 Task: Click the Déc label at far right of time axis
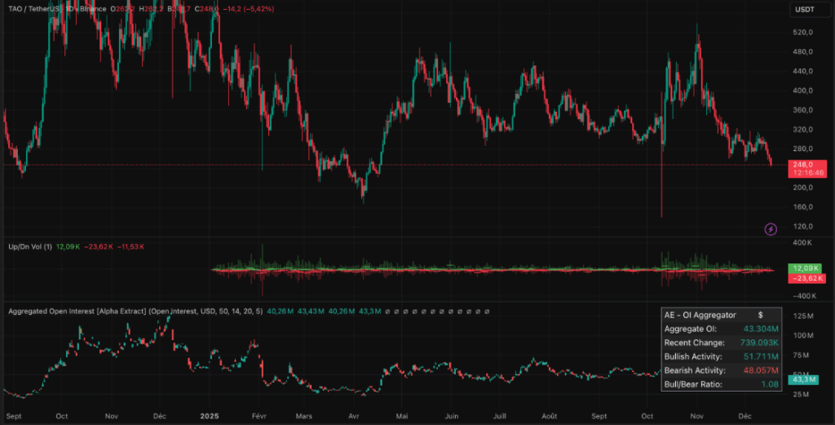(x=744, y=416)
